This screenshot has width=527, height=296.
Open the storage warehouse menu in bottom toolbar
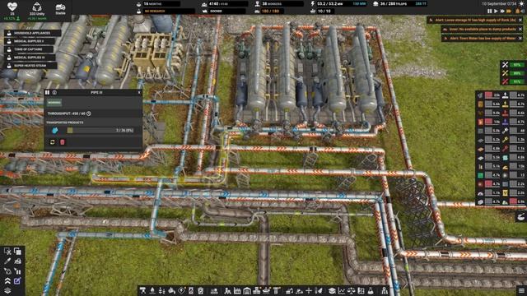click(247, 290)
